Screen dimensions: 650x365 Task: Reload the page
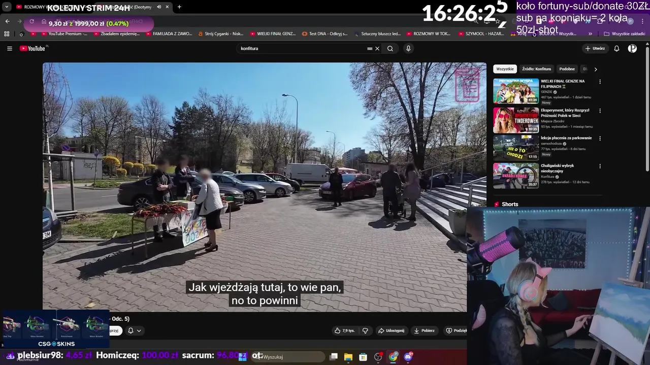click(31, 21)
